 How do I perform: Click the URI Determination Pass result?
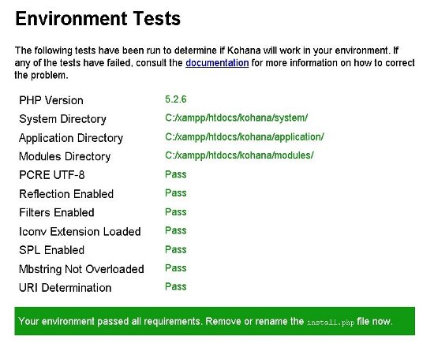click(x=175, y=286)
